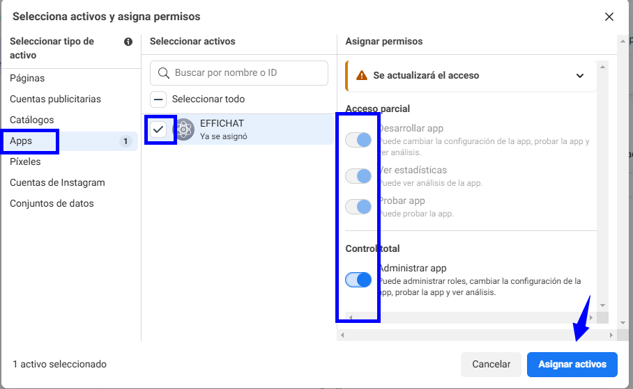Click the Apps count badge

pos(125,141)
